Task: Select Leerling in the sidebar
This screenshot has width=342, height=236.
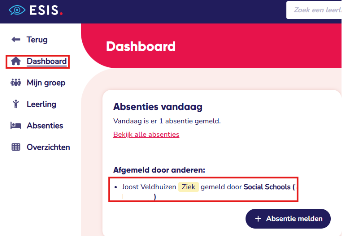Action: point(41,104)
